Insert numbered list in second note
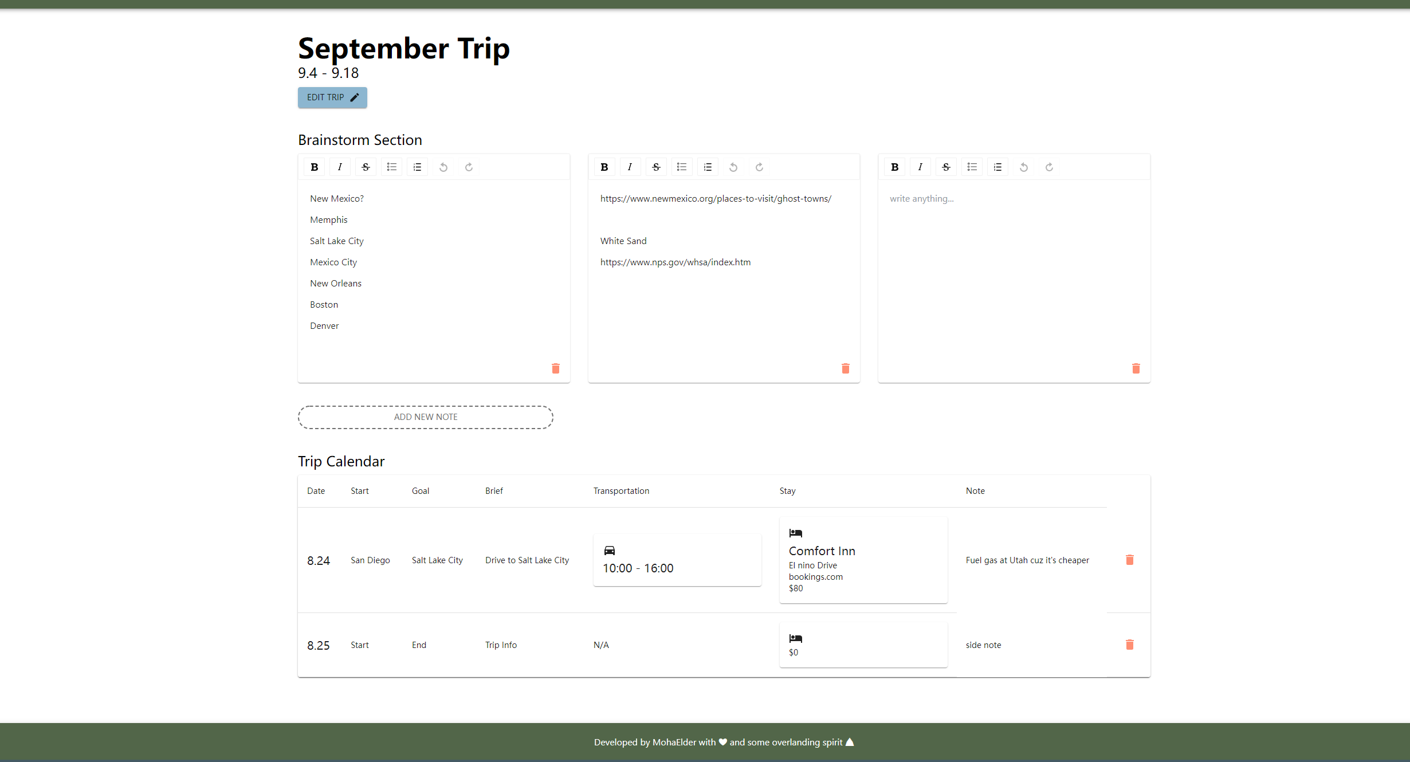Image resolution: width=1410 pixels, height=762 pixels. pyautogui.click(x=708, y=167)
